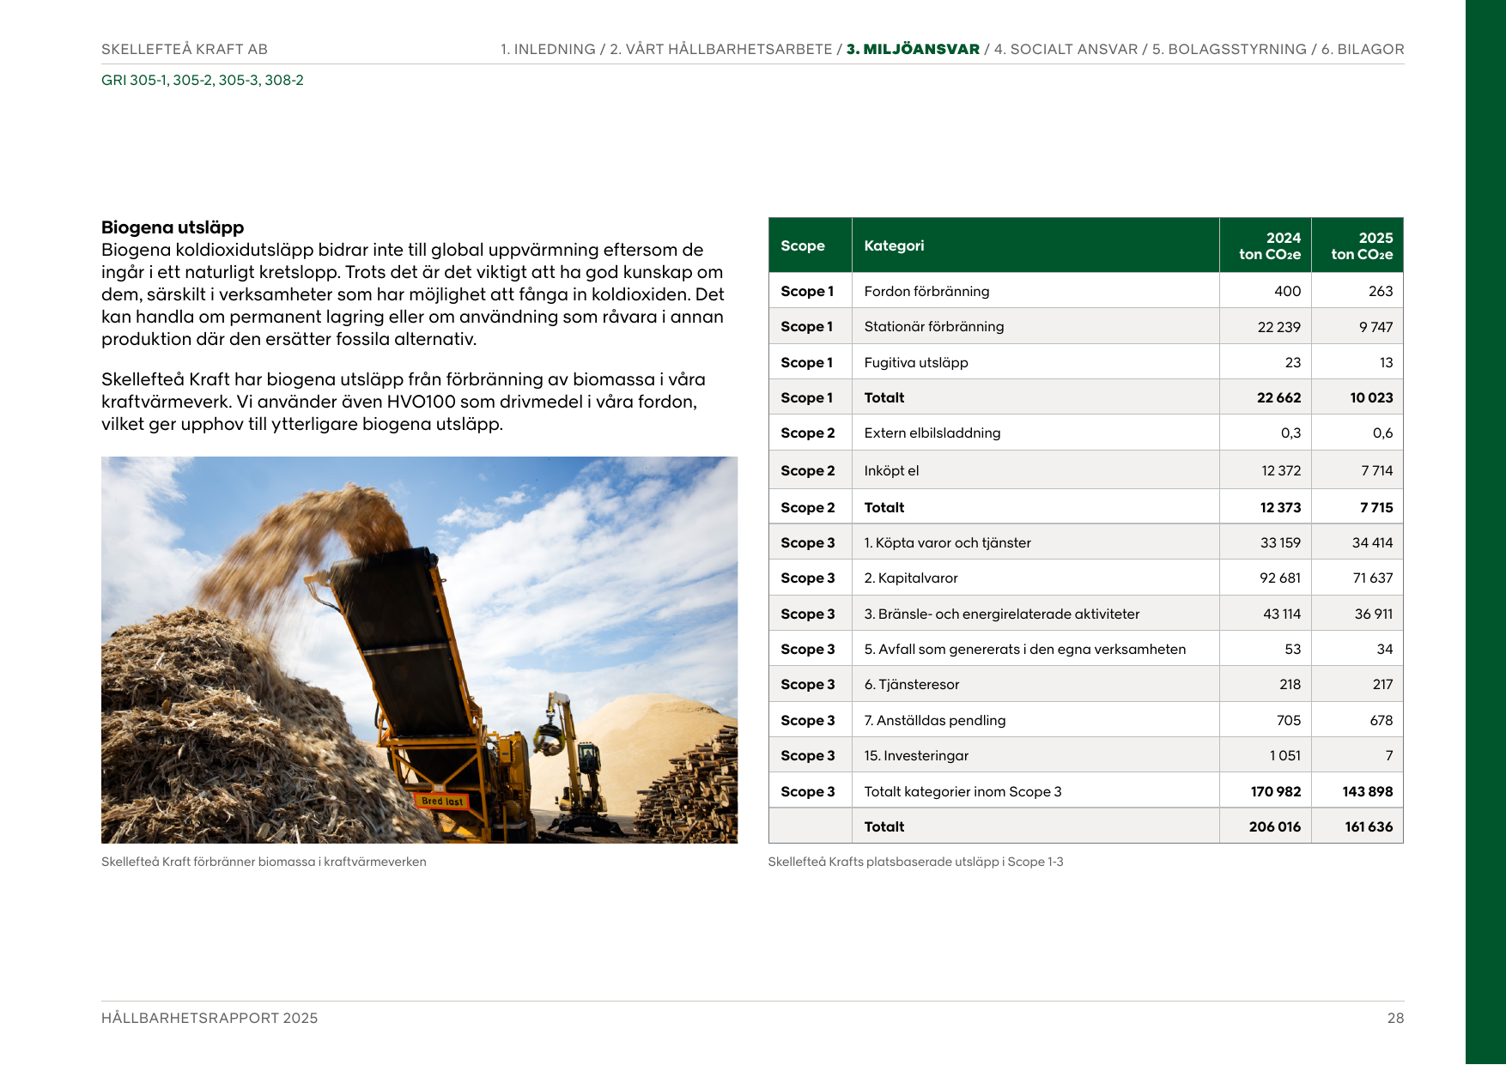Click the Scope 3 total 170 982

point(1276,792)
